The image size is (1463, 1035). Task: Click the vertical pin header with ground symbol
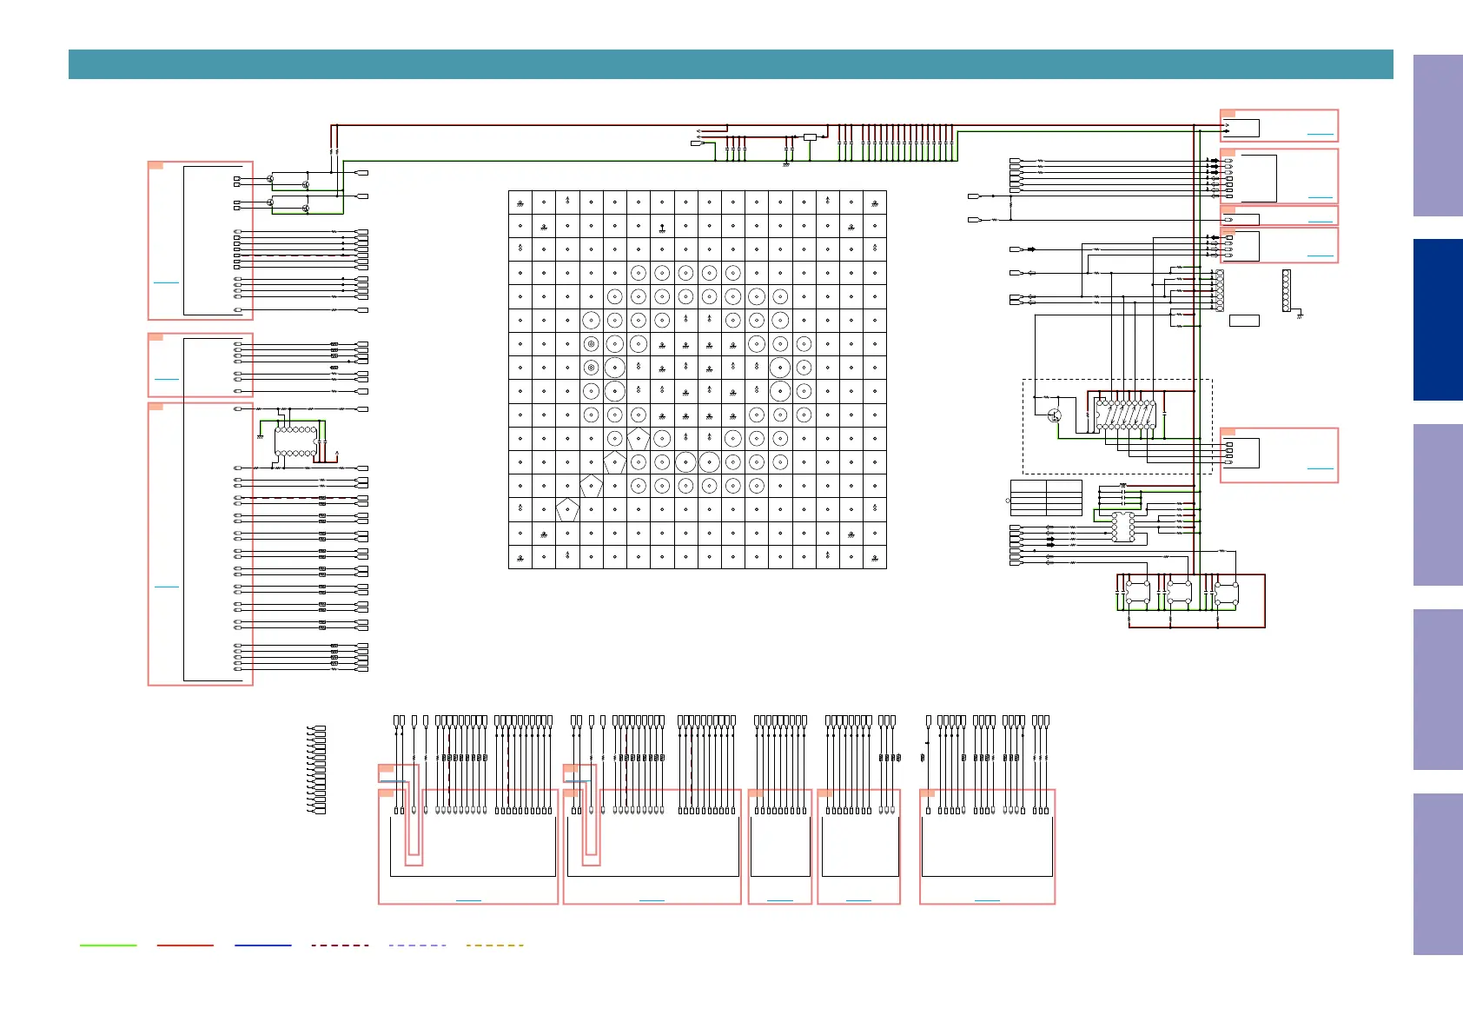1287,291
